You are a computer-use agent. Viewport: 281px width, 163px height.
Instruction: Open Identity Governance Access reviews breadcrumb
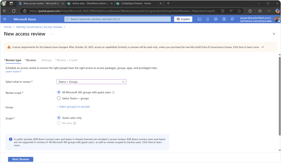tap(39, 27)
